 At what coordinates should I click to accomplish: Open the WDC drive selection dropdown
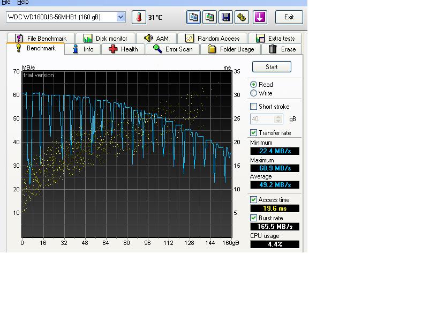tap(120, 17)
